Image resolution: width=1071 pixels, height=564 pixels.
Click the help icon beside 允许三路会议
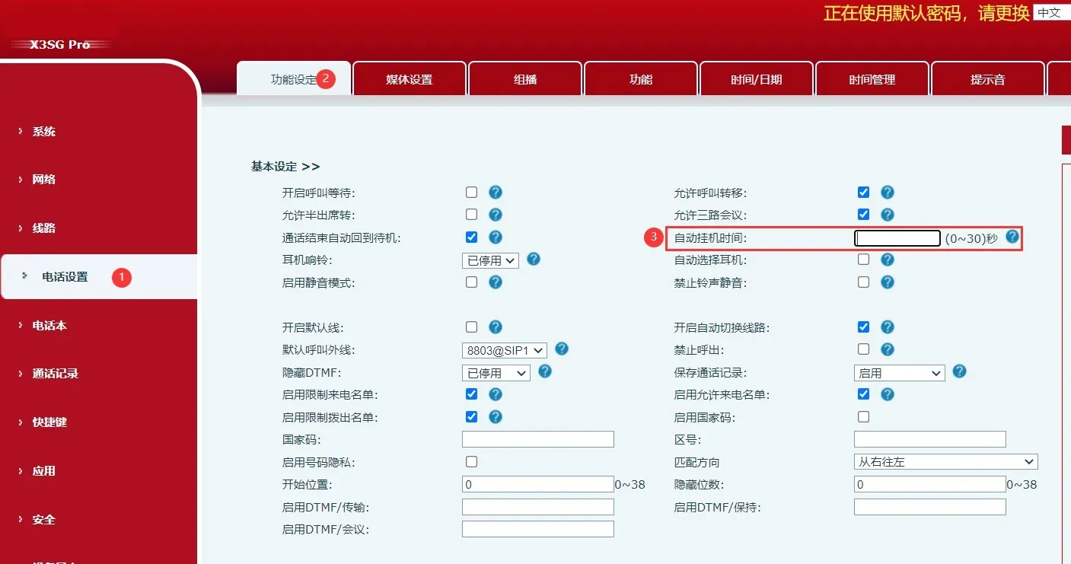[x=888, y=214]
